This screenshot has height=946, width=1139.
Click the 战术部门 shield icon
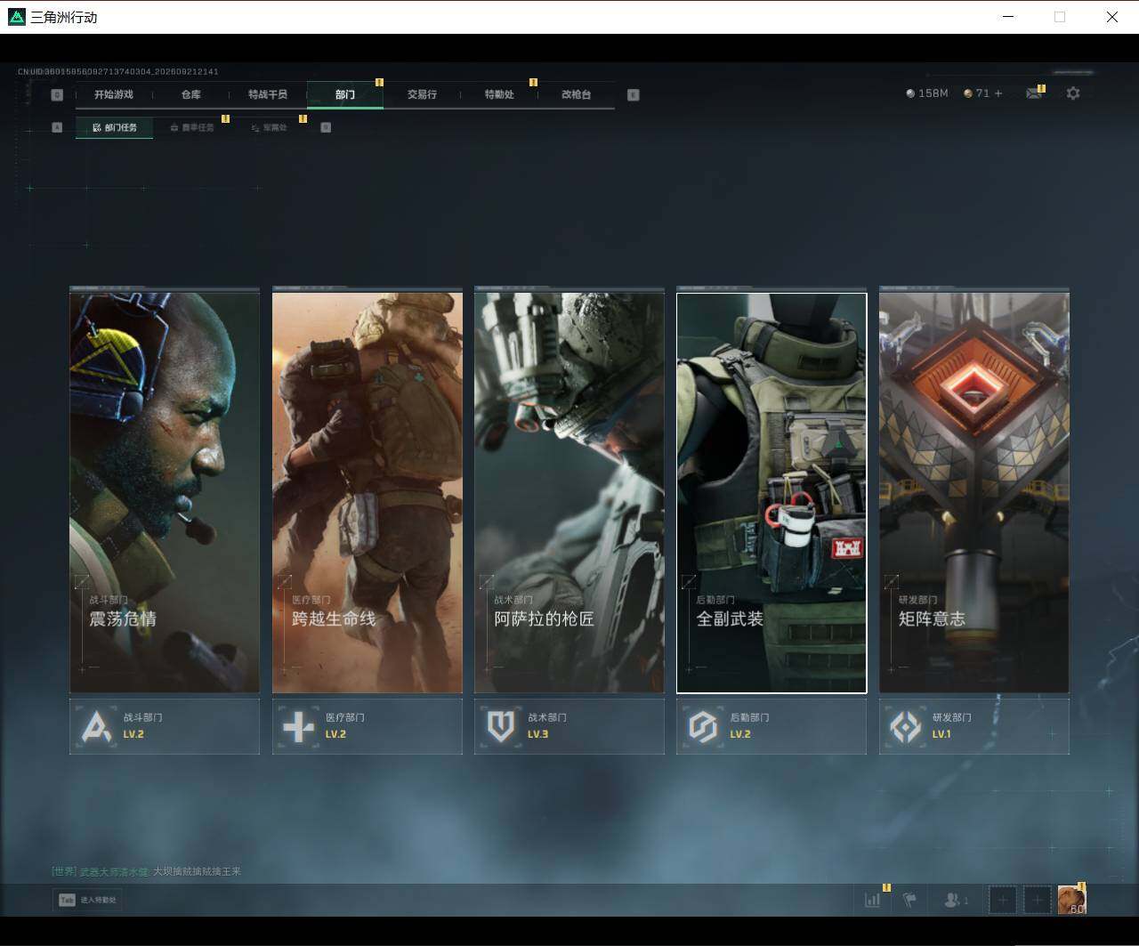(500, 727)
